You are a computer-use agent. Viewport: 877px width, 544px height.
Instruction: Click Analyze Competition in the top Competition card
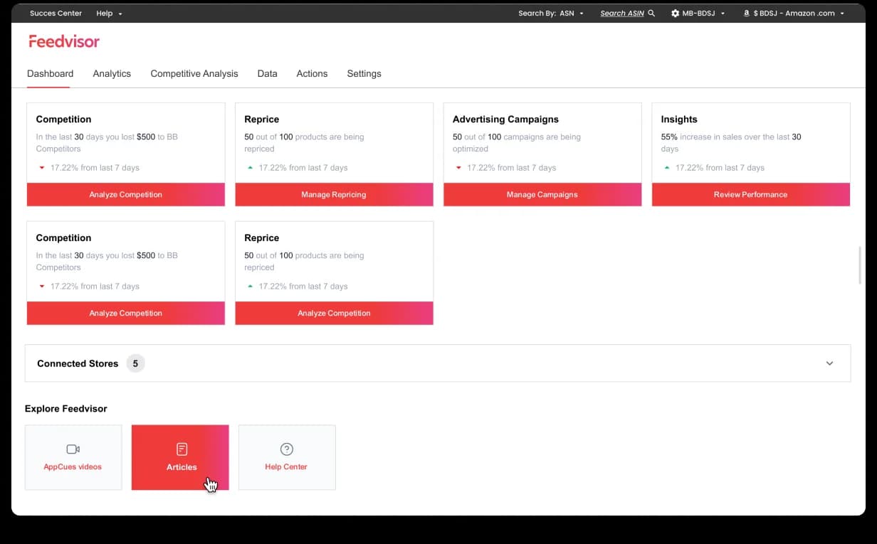pyautogui.click(x=126, y=195)
